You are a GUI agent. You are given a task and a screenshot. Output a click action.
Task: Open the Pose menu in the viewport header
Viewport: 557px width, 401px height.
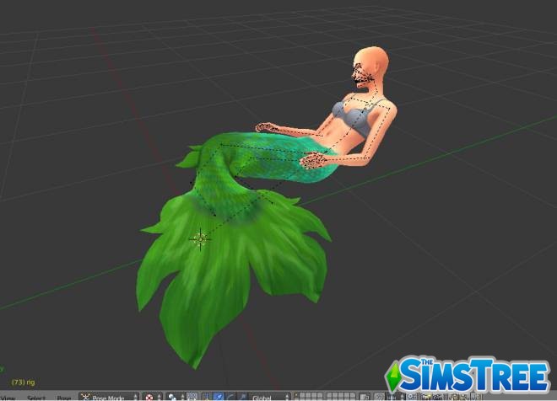[64, 397]
